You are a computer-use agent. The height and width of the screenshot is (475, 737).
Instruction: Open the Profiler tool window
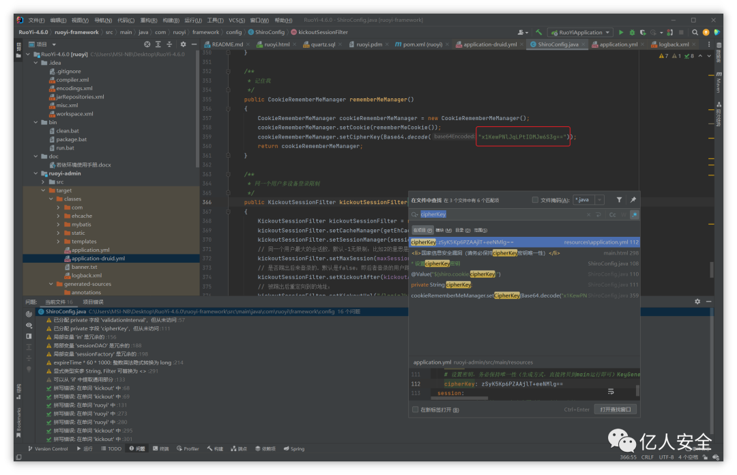[x=188, y=448]
